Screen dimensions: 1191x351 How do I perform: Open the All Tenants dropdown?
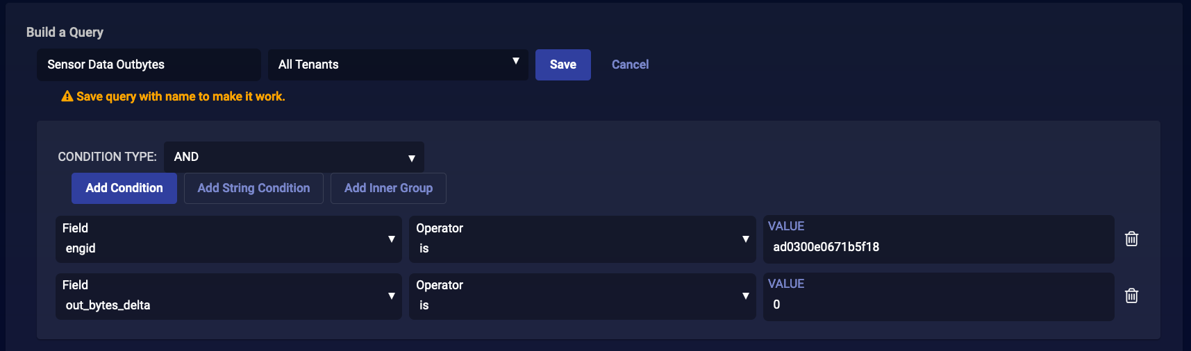[x=397, y=65]
